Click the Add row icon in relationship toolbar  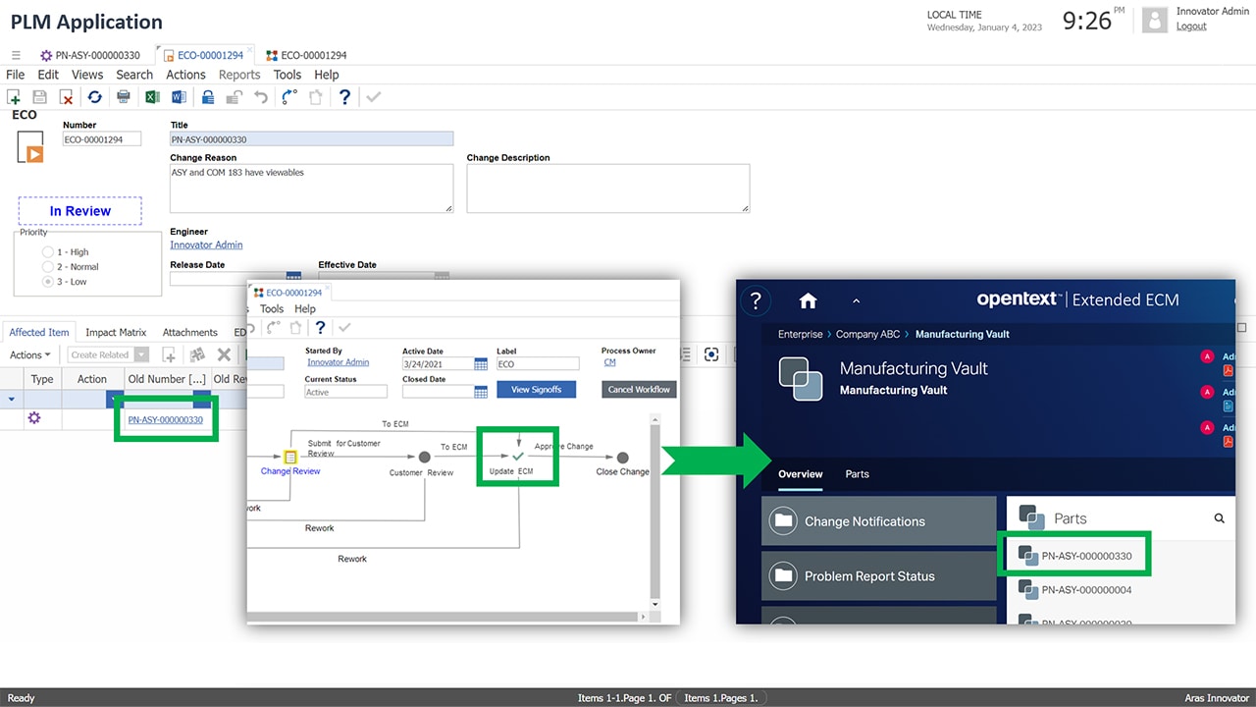169,355
